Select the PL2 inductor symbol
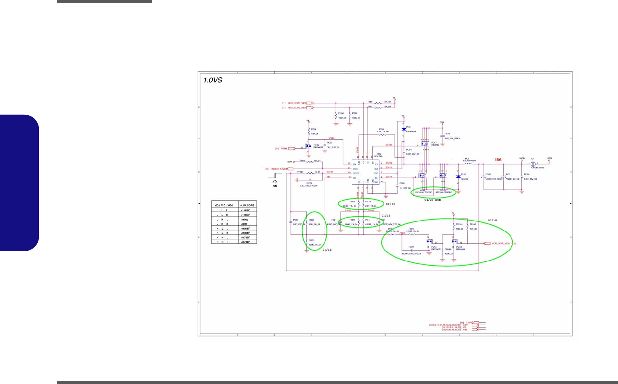Viewport: 618px width, 384px height. [x=468, y=164]
